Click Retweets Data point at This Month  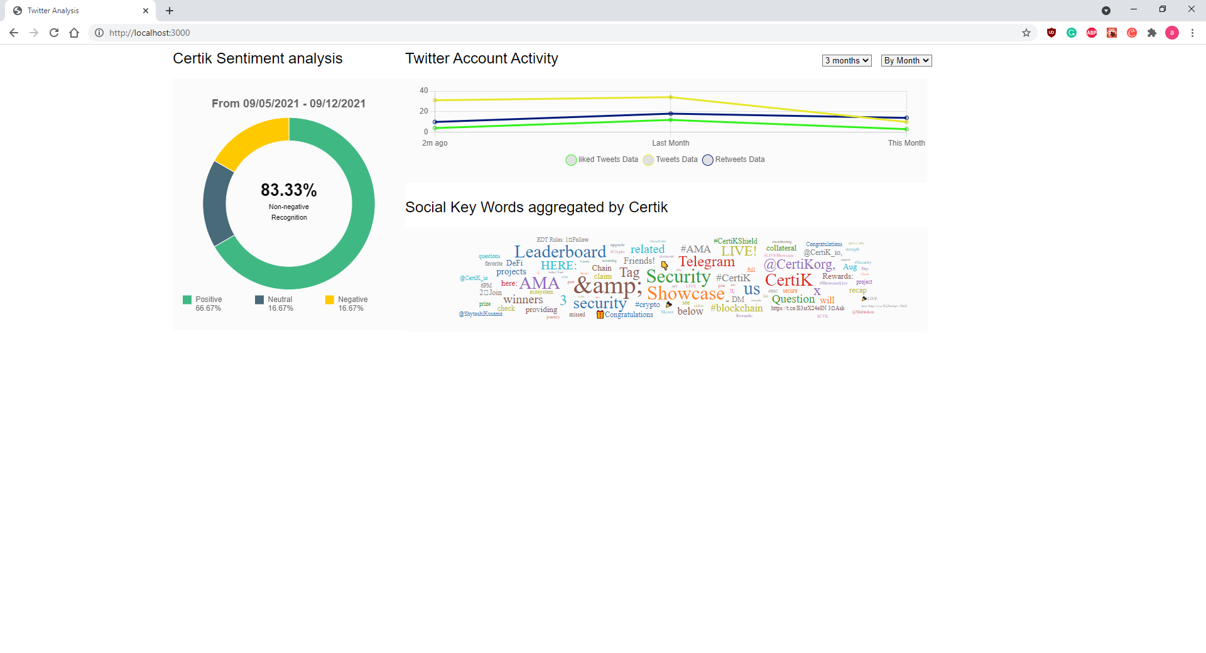[x=906, y=118]
